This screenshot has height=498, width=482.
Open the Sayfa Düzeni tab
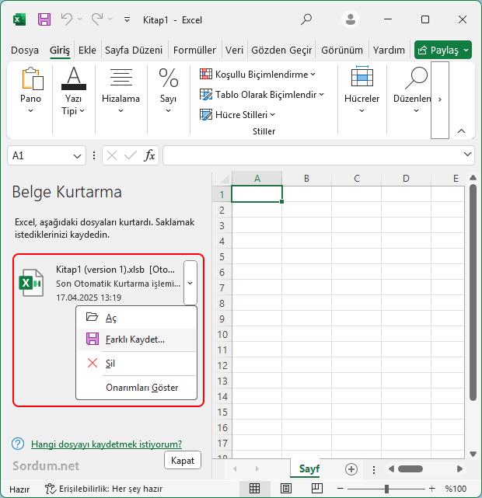pyautogui.click(x=134, y=50)
